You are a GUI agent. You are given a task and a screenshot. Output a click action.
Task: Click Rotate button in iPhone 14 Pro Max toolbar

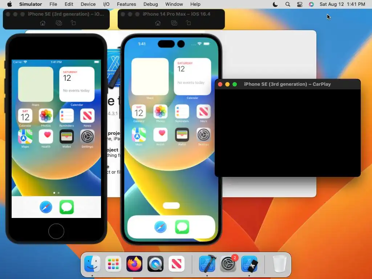click(x=189, y=23)
